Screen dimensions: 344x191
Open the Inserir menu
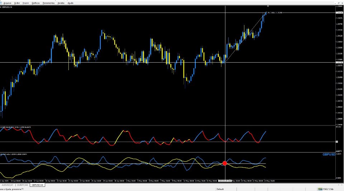click(26, 3)
